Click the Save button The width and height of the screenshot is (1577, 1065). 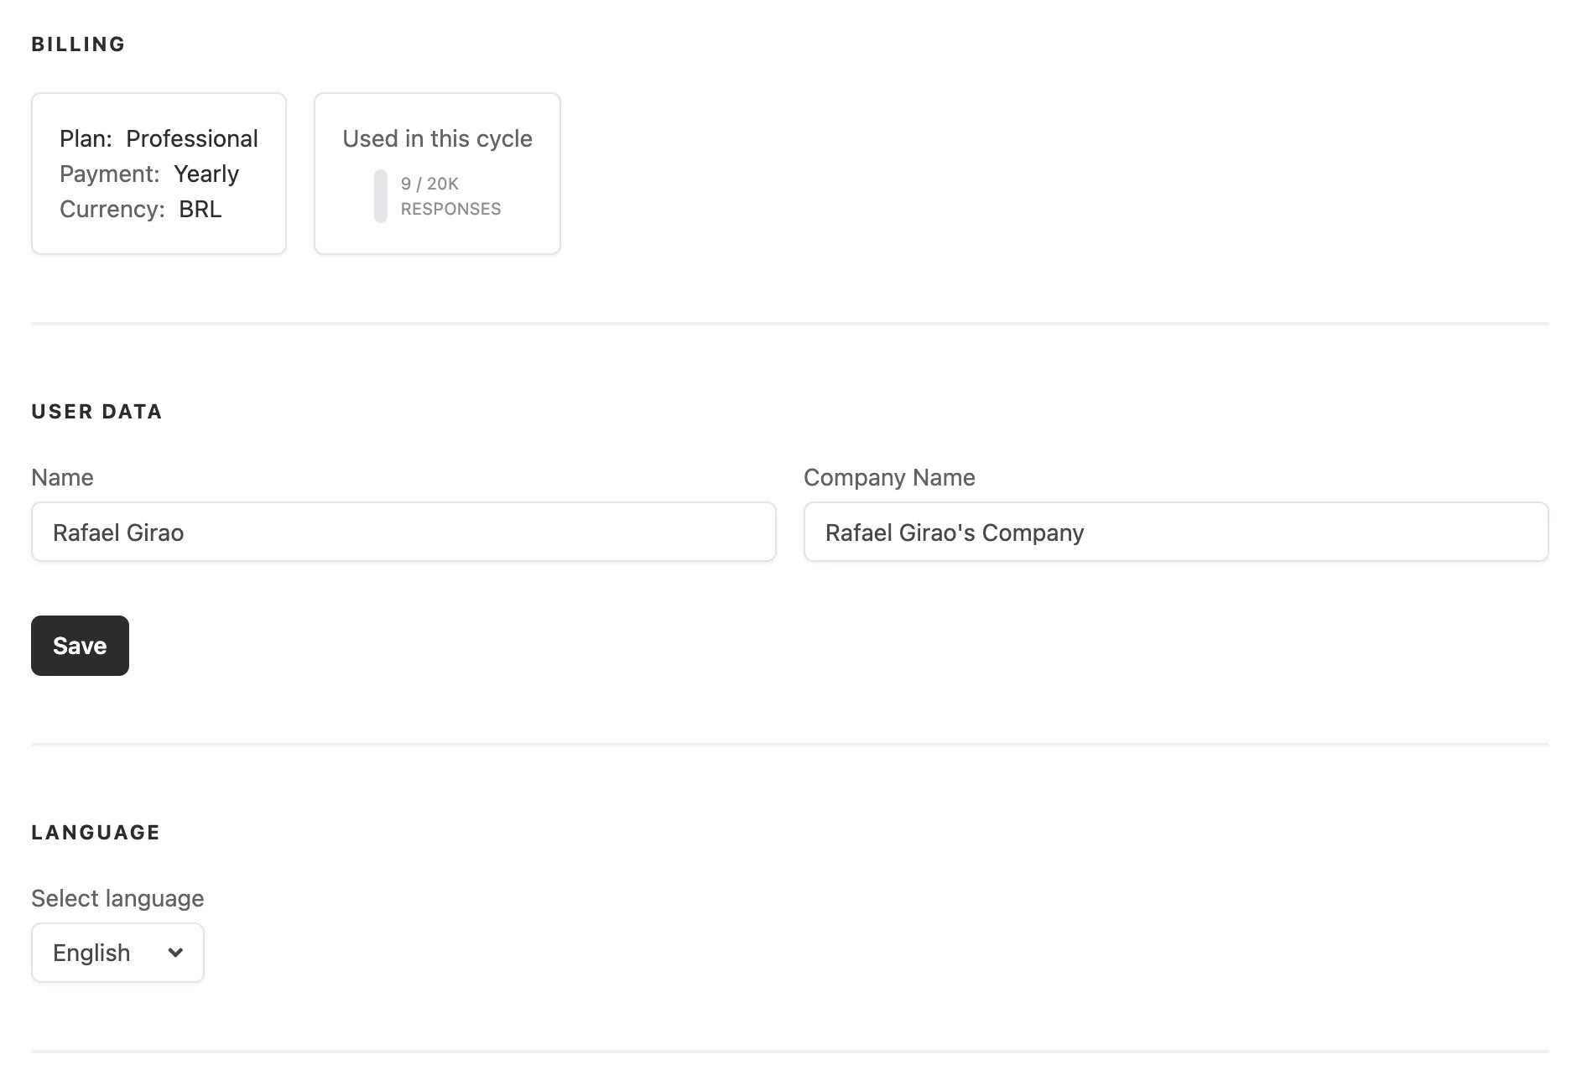coord(80,645)
